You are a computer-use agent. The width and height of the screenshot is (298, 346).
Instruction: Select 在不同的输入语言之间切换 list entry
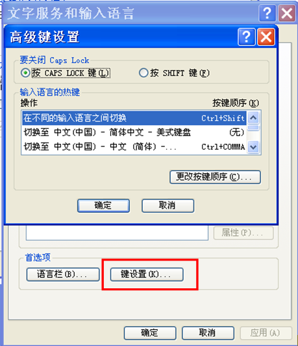click(134, 118)
